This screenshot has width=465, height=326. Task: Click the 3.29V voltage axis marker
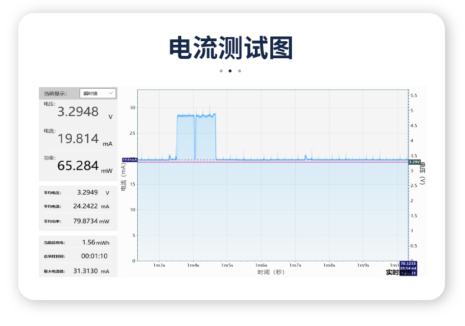[x=414, y=162]
